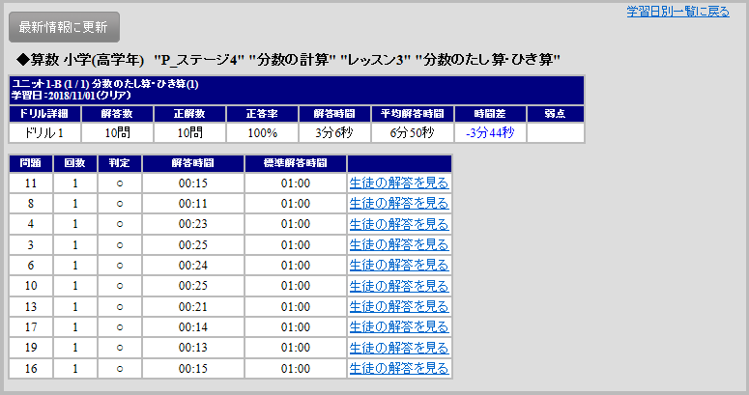
Task: Click the ○ judgment mark for question 11
Action: [x=120, y=183]
